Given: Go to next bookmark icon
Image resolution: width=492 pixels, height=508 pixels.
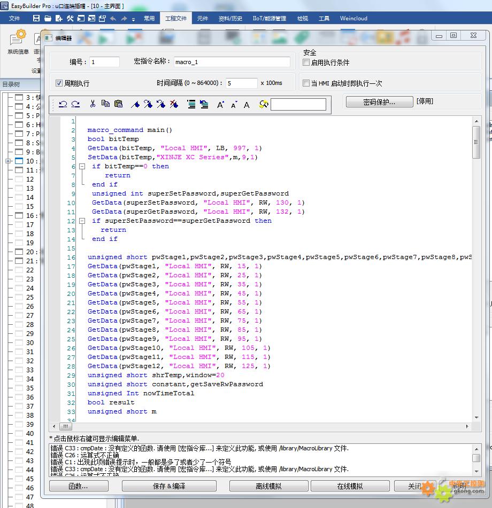Looking at the screenshot, I should tap(148, 104).
